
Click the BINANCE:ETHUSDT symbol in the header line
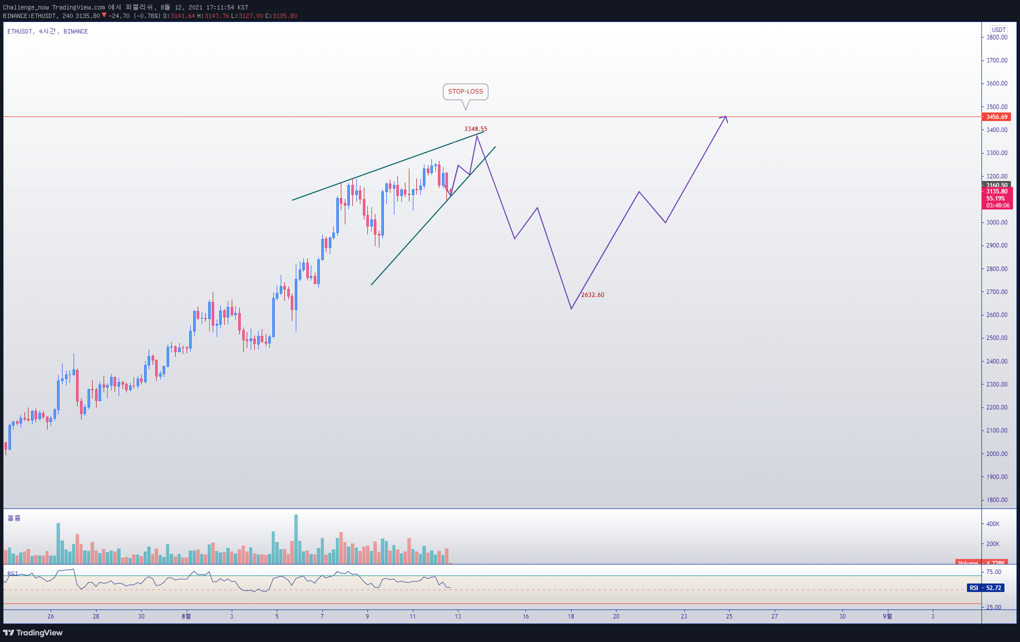30,16
